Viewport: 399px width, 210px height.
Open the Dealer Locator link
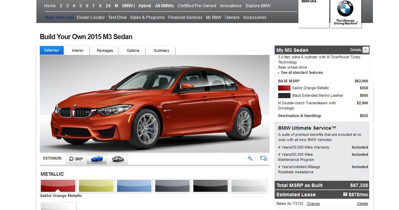click(91, 17)
